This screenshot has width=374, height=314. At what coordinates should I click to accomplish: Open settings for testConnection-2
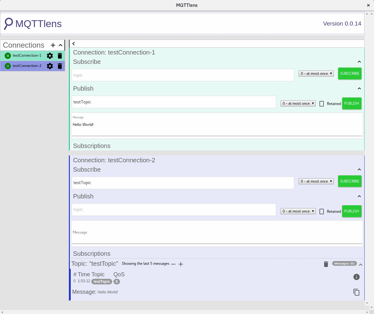coord(50,66)
